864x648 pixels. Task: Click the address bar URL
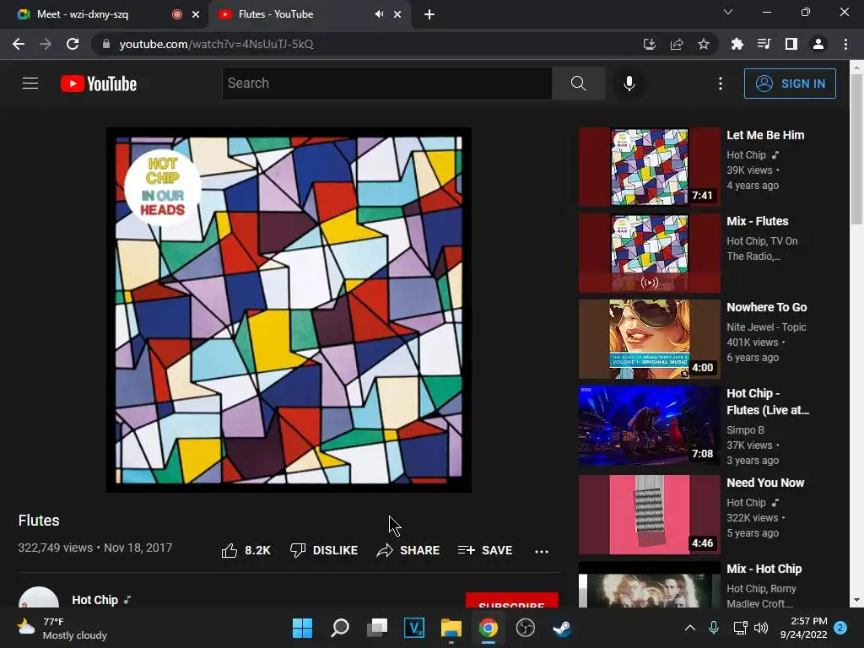tap(216, 44)
